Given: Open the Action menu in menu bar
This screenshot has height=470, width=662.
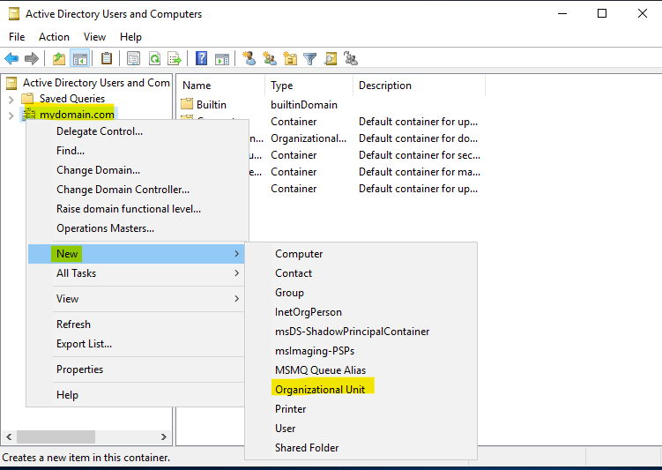Looking at the screenshot, I should click(54, 37).
